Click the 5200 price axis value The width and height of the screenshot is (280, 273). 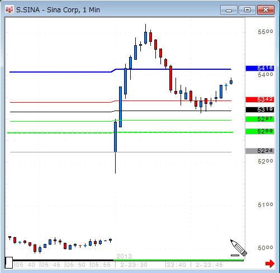(265, 161)
